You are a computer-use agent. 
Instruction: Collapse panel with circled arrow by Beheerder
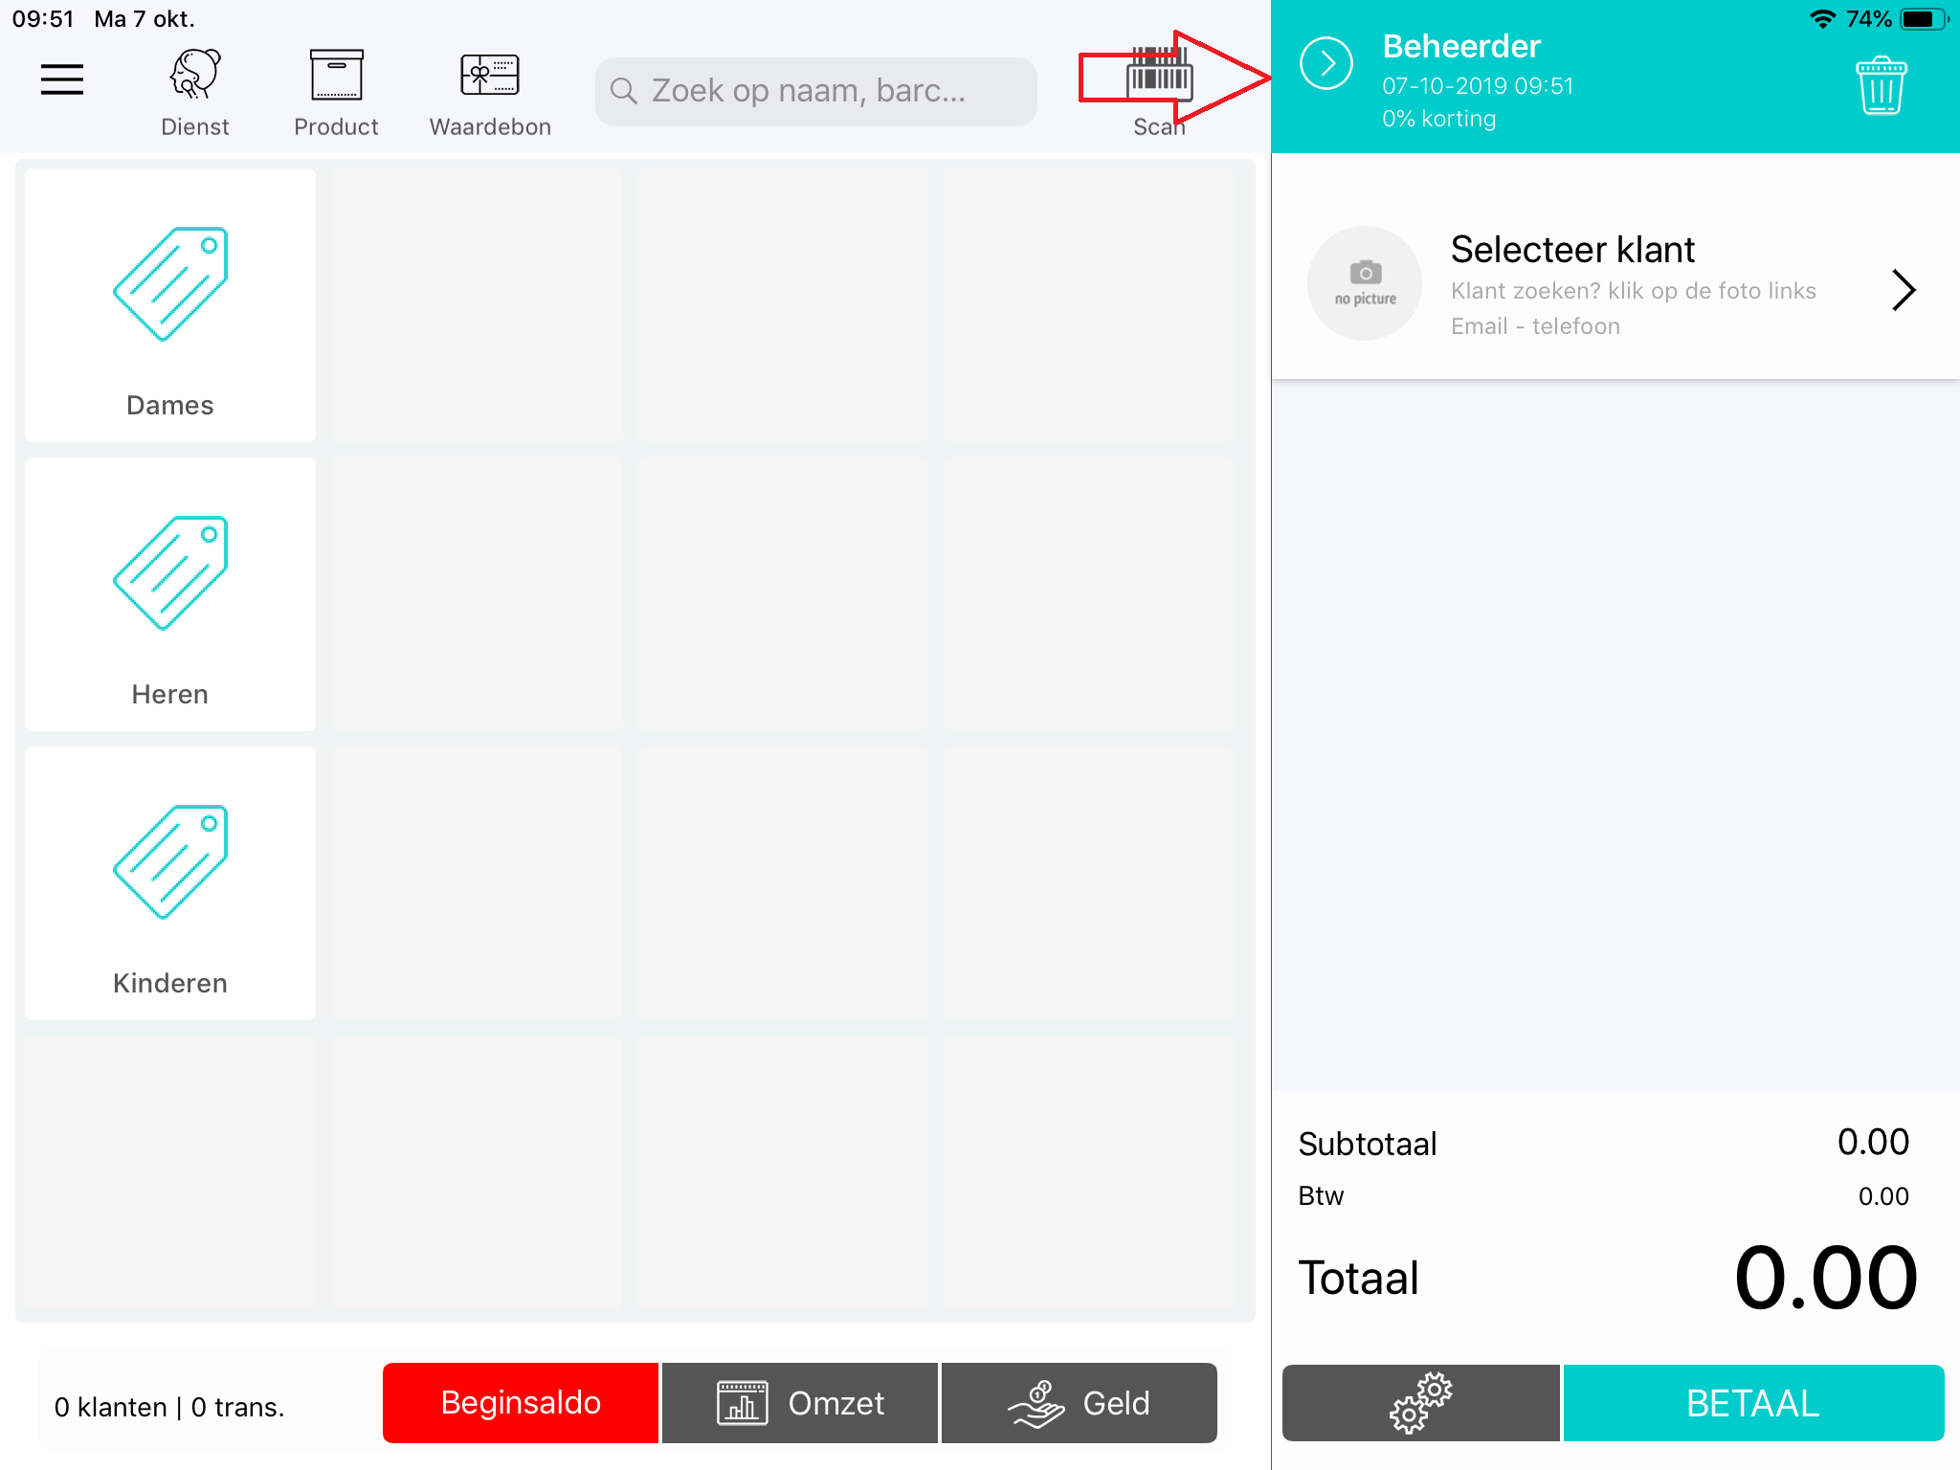coord(1326,64)
